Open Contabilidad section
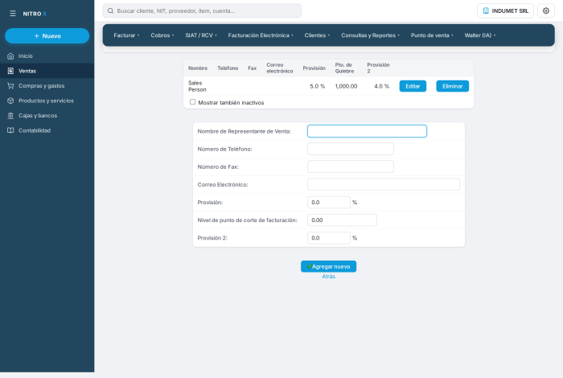Screen dimensions: 563x378 [47, 130]
